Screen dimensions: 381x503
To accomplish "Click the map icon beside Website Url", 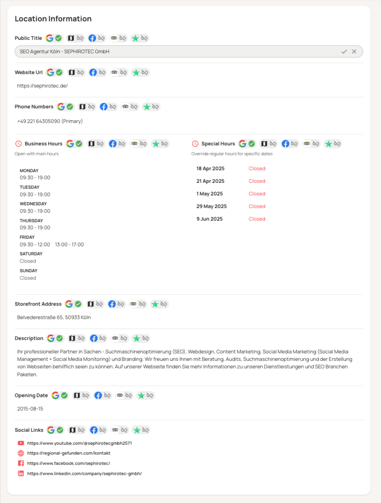I will pos(72,72).
